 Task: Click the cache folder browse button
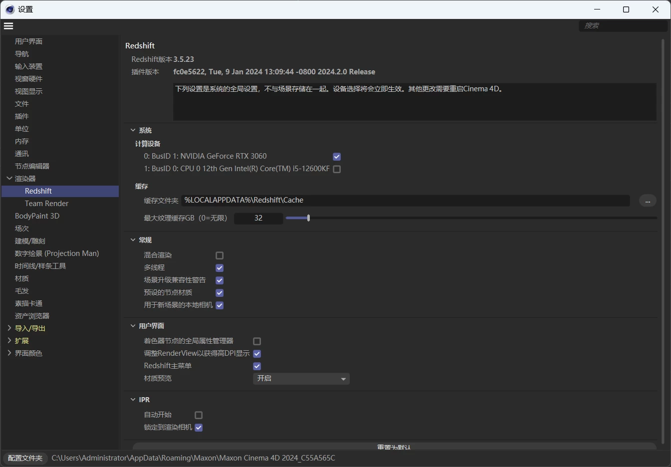648,201
